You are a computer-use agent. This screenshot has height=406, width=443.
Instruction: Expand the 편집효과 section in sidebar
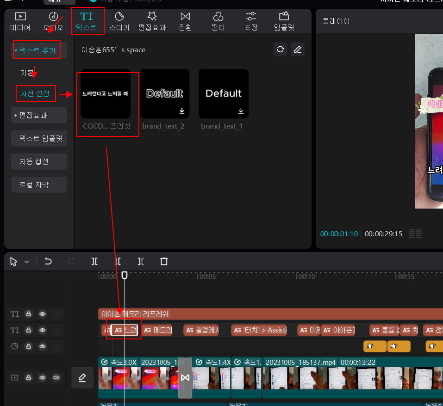39,115
